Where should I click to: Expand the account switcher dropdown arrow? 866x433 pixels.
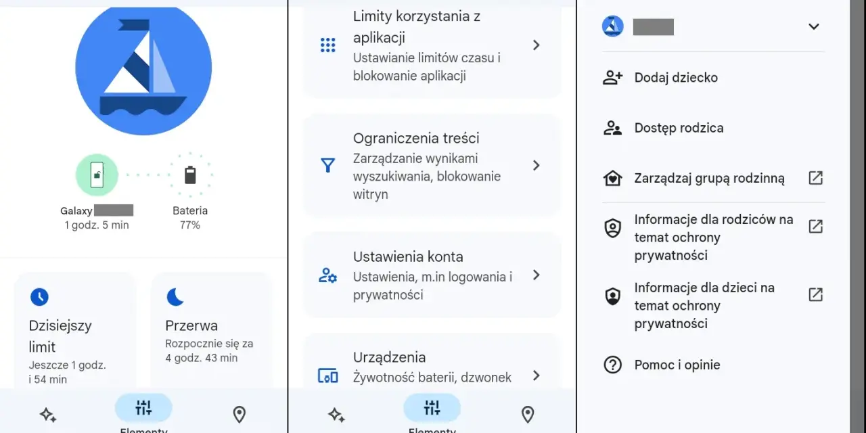pos(814,26)
